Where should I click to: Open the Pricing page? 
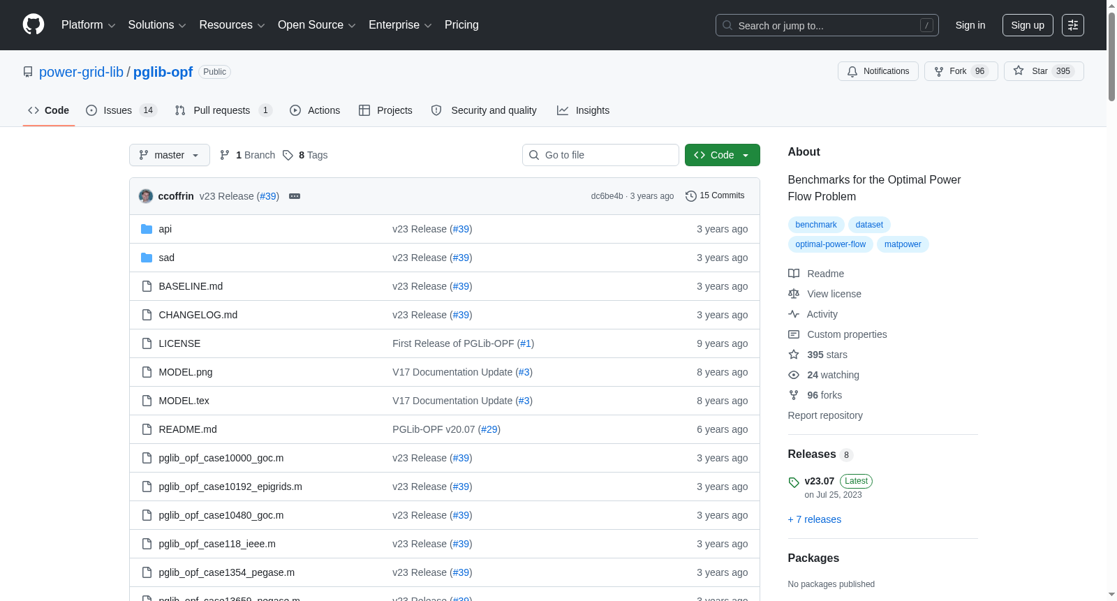tap(461, 25)
